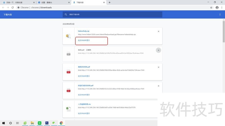Remove the 99b3350a blob pdf entry
The width and height of the screenshot is (225, 126).
point(159,67)
